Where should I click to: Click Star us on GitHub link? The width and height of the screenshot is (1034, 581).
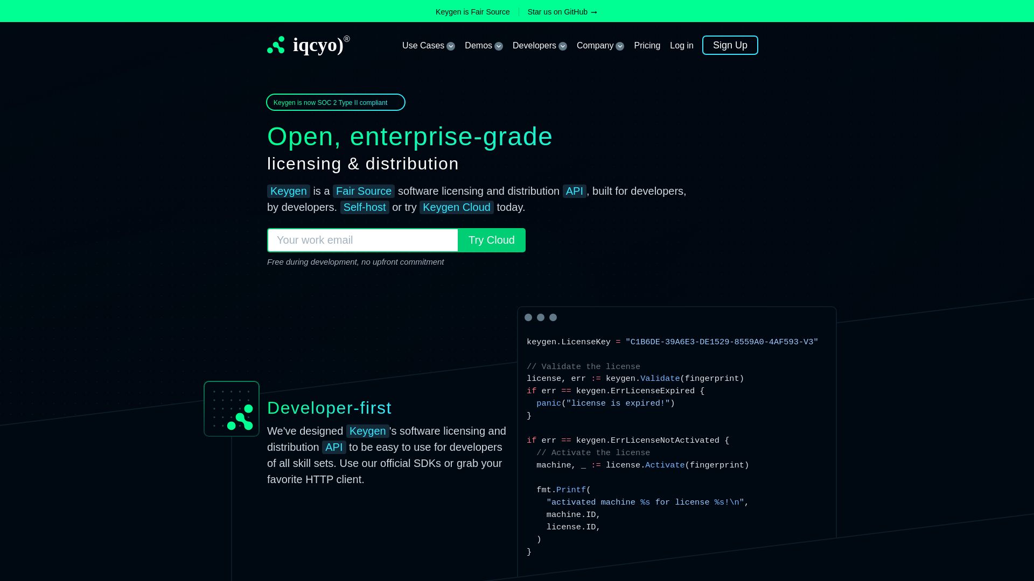[x=562, y=12]
